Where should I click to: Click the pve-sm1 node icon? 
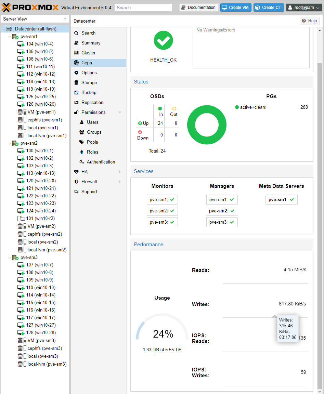coord(15,37)
